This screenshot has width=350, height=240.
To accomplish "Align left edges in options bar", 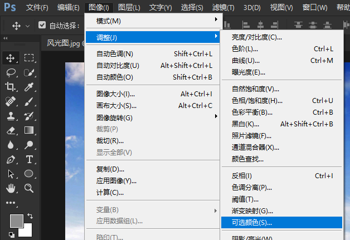I will (246, 25).
